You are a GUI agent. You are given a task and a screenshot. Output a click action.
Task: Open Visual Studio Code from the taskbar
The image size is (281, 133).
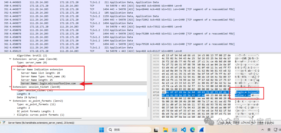pyautogui.click(x=183, y=130)
